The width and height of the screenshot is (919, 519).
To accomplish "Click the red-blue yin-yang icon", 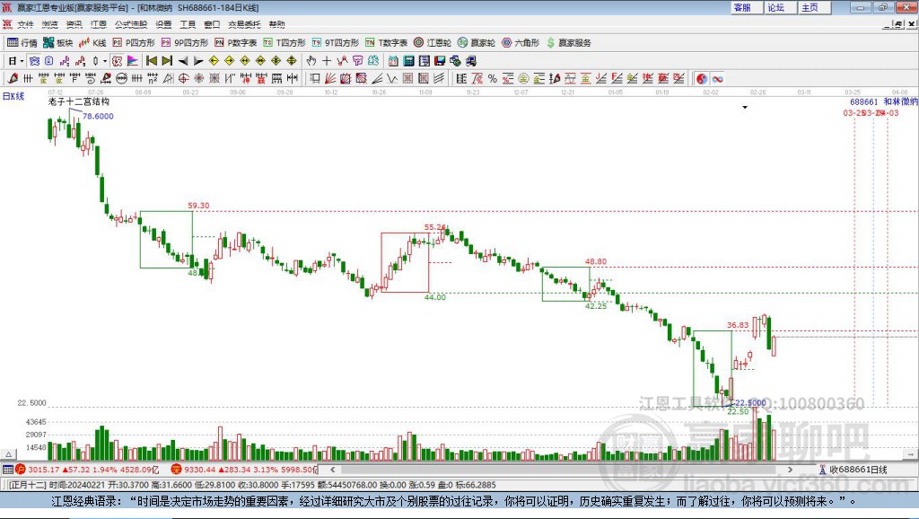I will (702, 79).
